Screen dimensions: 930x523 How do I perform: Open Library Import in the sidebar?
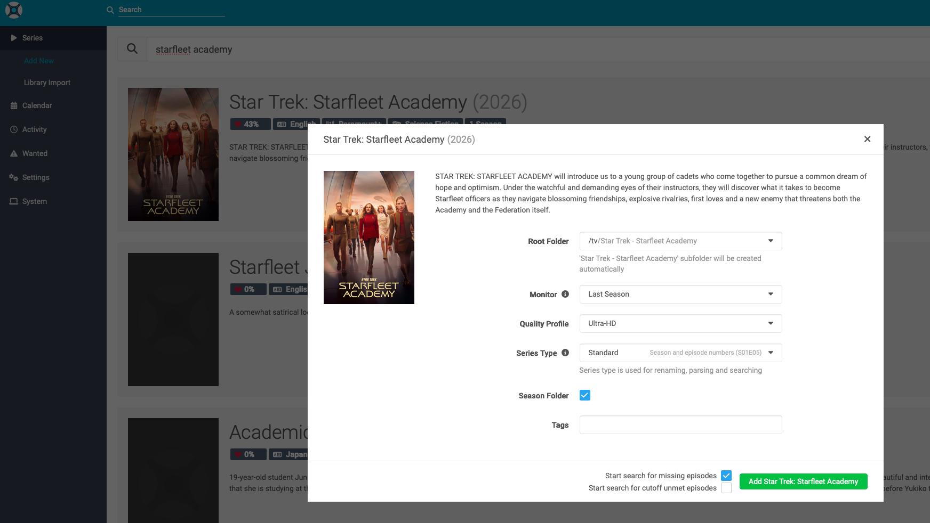click(x=47, y=83)
